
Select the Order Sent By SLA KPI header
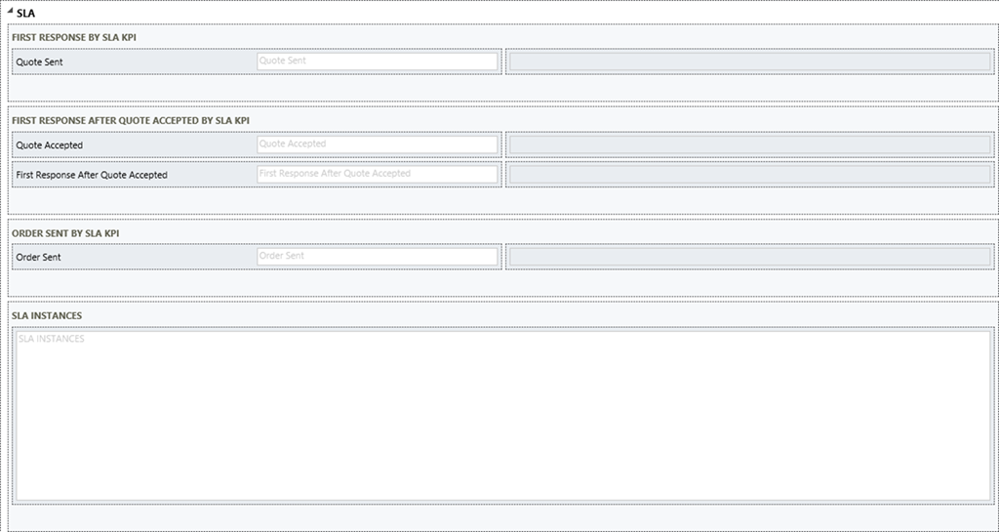tap(65, 233)
